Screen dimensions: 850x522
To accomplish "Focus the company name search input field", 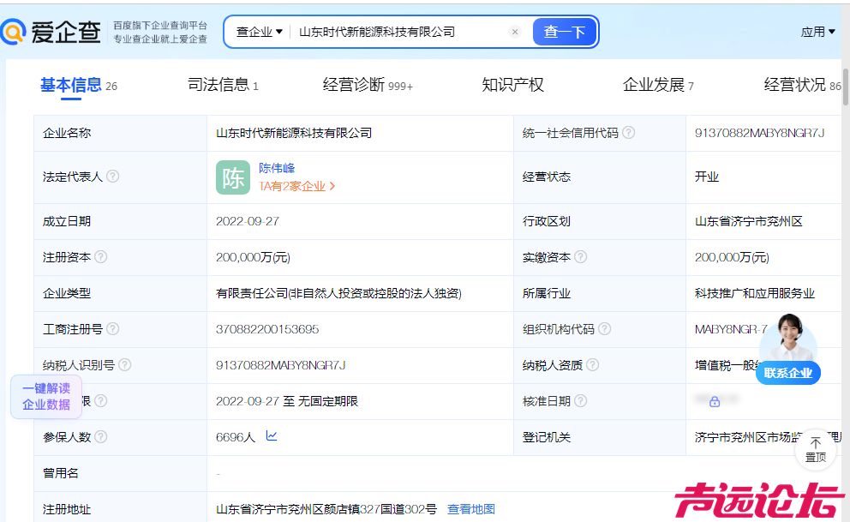I will pyautogui.click(x=400, y=32).
